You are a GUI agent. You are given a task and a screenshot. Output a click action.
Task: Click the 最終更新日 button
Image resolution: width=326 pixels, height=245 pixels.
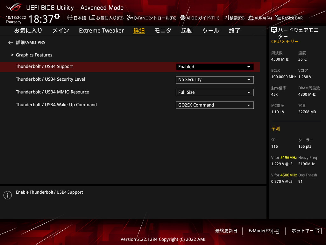pyautogui.click(x=226, y=231)
